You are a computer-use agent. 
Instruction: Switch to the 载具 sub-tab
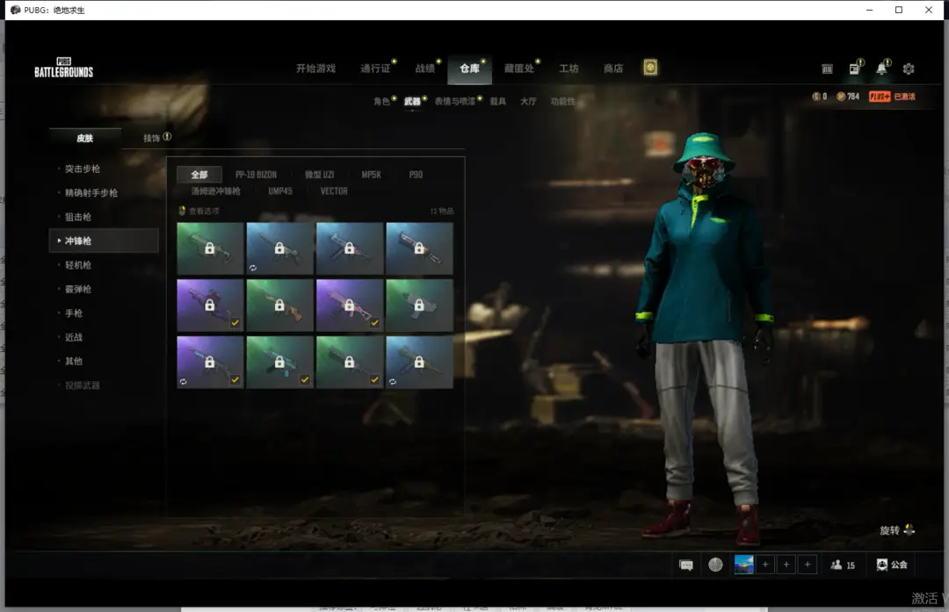click(498, 101)
